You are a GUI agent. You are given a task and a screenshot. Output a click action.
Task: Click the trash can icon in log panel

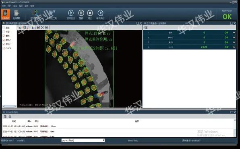click(10, 116)
